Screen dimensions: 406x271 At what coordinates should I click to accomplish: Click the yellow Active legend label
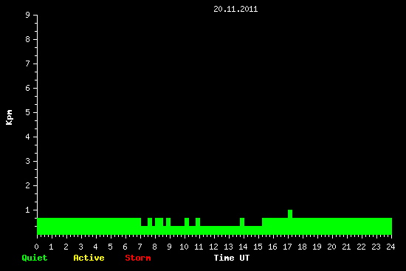[89, 258]
